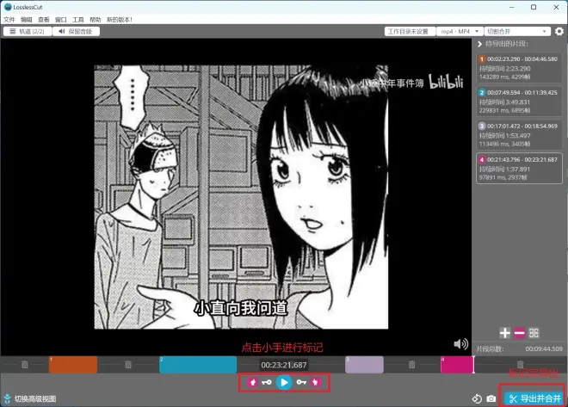This screenshot has width=568, height=407.
Task: Split the segment with the split icon
Action: (534, 333)
